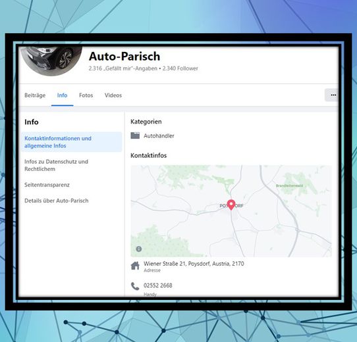Open Infos zu Datenschutz und Rechtlichem
The image size is (357, 342).
pos(56,165)
